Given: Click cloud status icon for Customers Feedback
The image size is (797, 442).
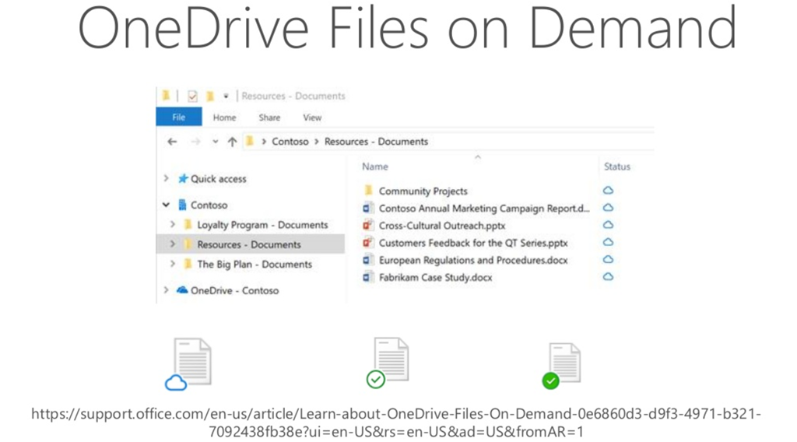Looking at the screenshot, I should click(608, 242).
